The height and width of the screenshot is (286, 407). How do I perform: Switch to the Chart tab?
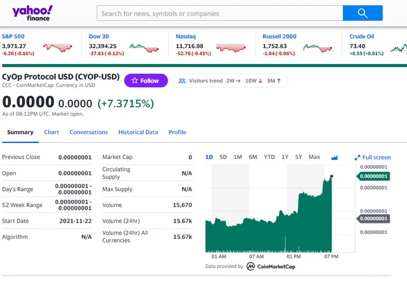51,132
